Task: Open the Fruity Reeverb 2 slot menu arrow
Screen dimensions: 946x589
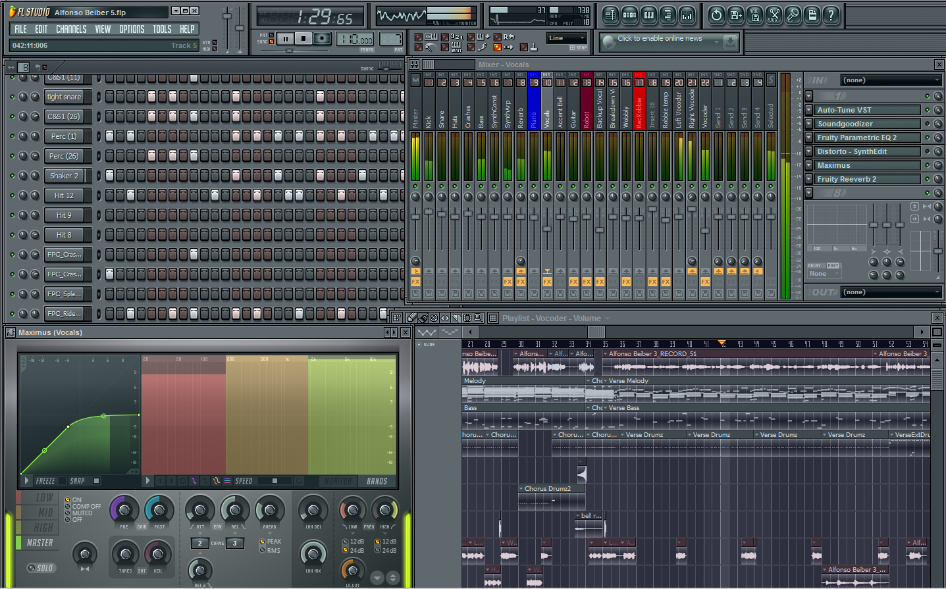Action: (x=809, y=179)
